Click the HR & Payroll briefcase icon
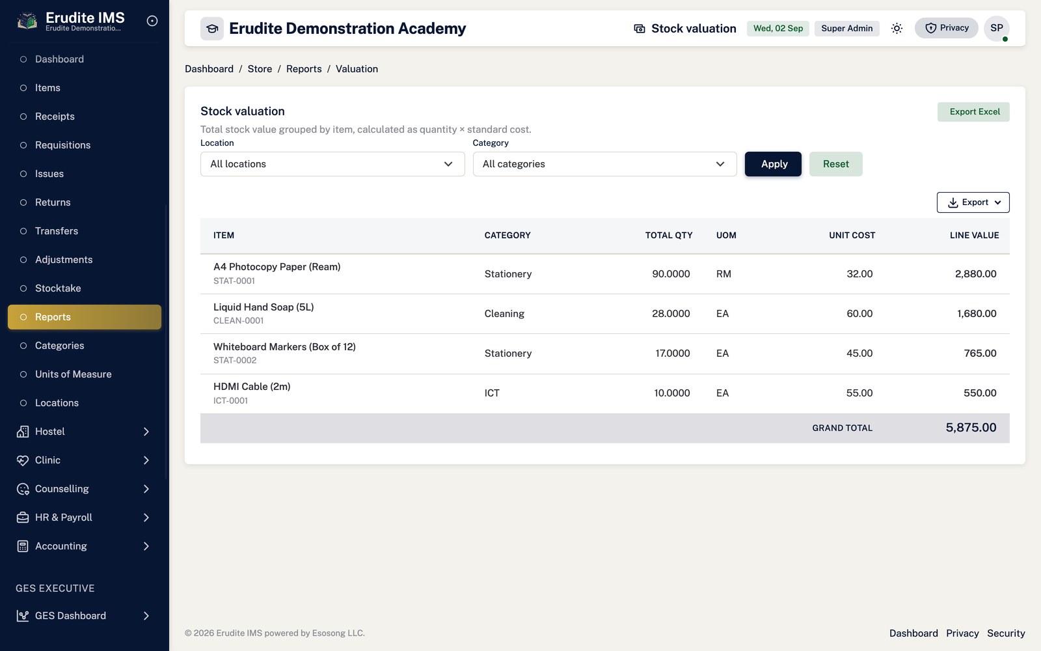Screen dimensions: 1041x651 point(23,518)
